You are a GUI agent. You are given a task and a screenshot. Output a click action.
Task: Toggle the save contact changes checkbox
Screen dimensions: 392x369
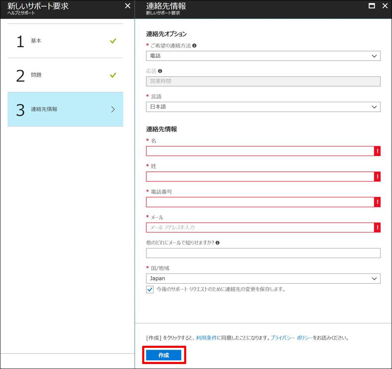tap(150, 289)
